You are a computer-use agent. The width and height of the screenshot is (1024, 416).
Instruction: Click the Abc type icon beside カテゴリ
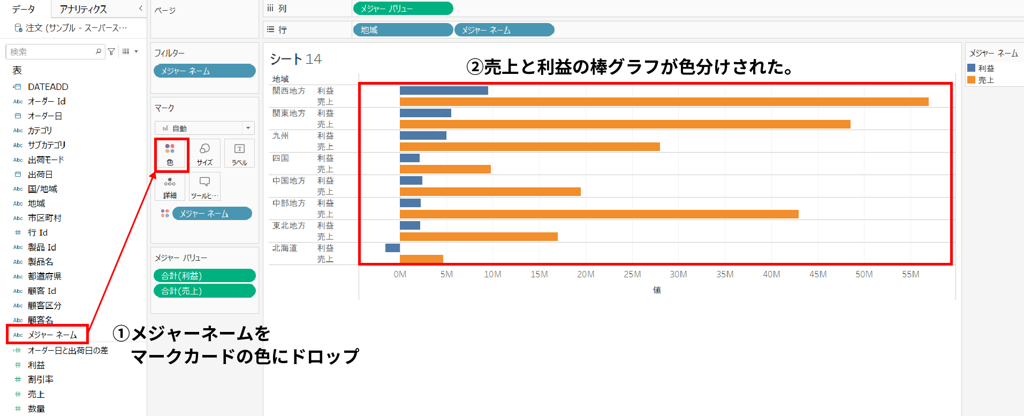click(x=18, y=131)
